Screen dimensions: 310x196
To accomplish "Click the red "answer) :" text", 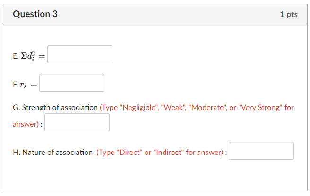I will 27,124.
